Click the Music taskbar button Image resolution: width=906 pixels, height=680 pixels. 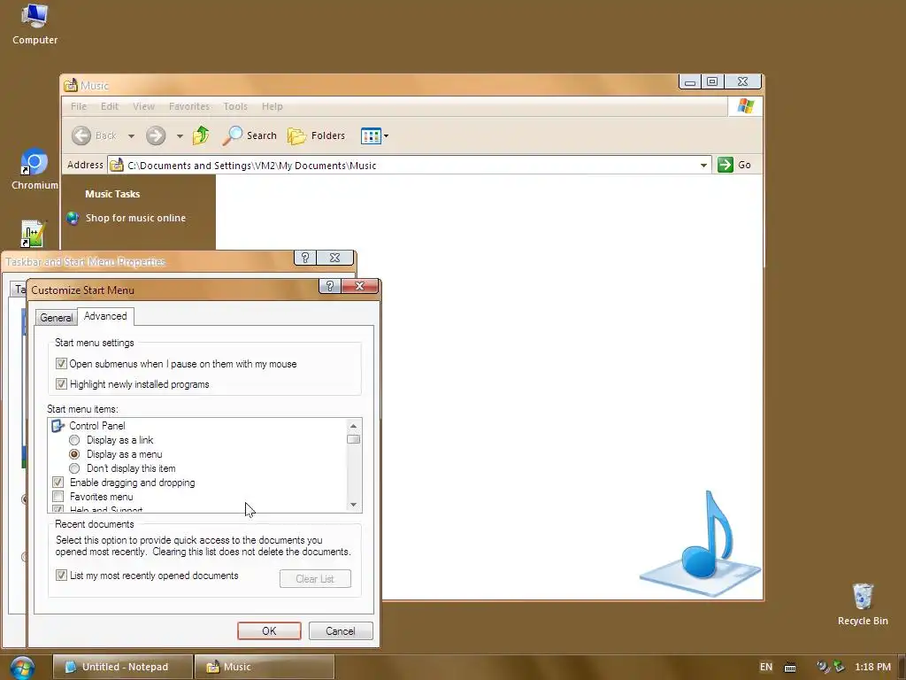(265, 667)
